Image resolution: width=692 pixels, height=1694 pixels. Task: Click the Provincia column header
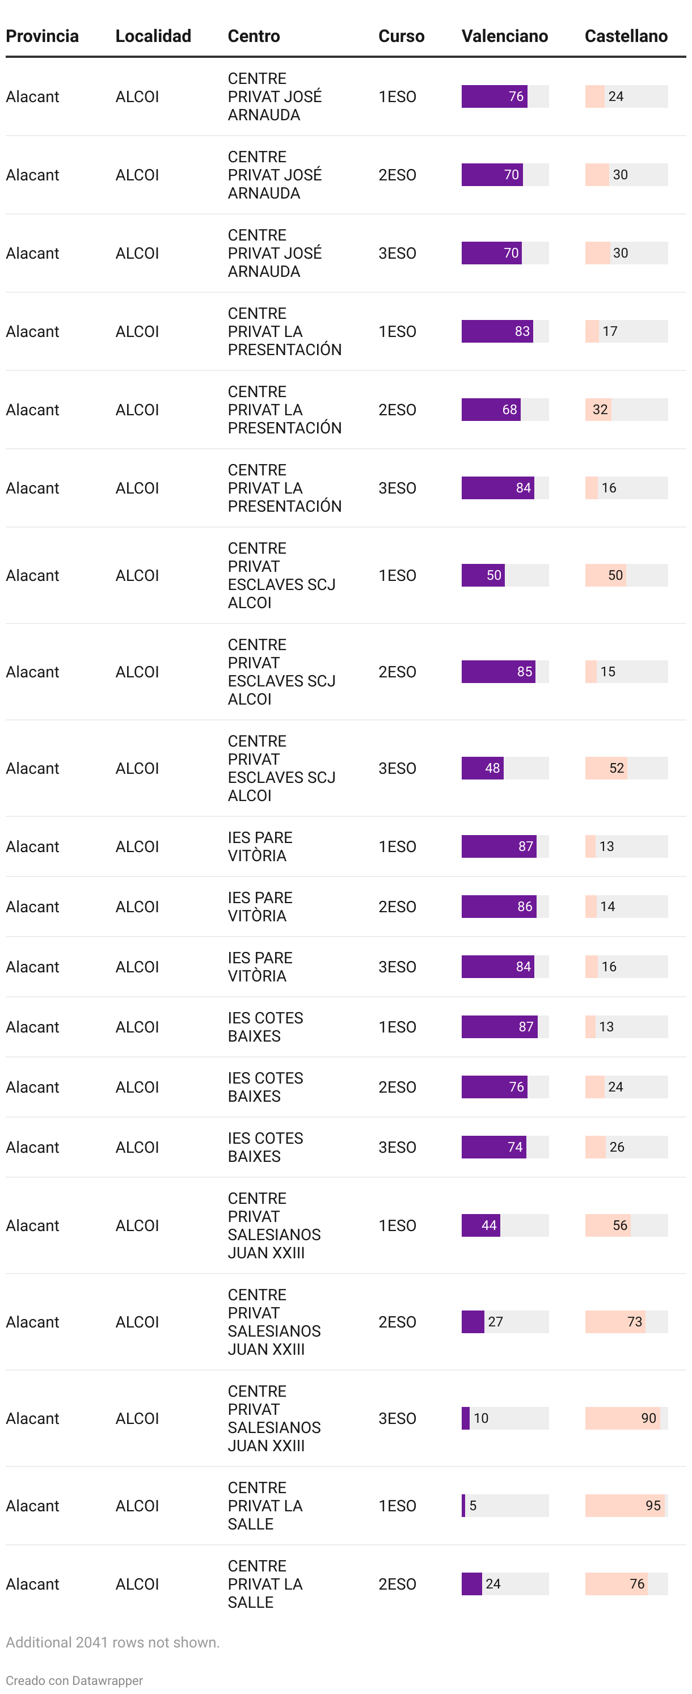point(42,36)
